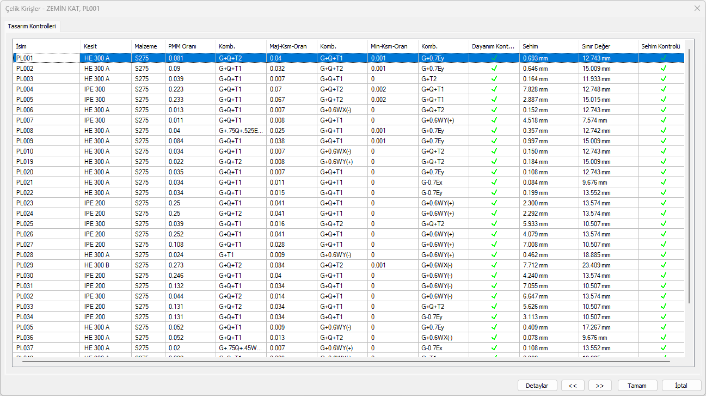
Task: Click PMM value 0.273
Action: pos(190,265)
